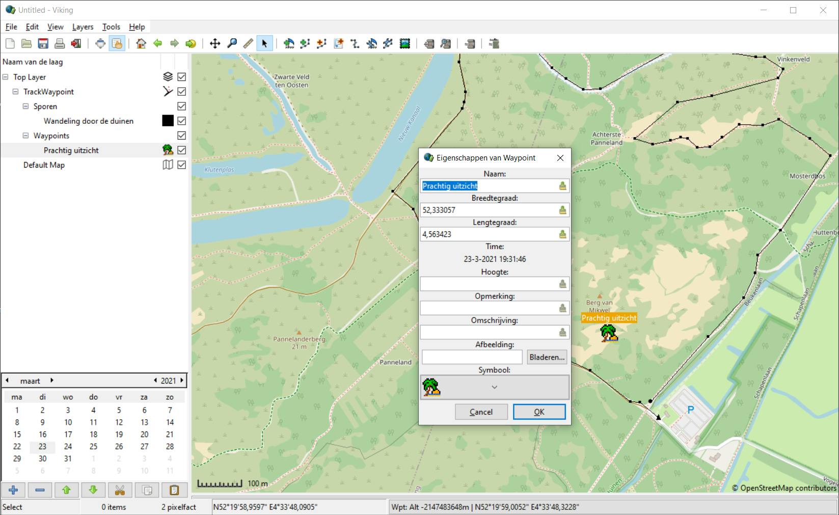Collapse the Waypoints tree node

(x=25, y=136)
